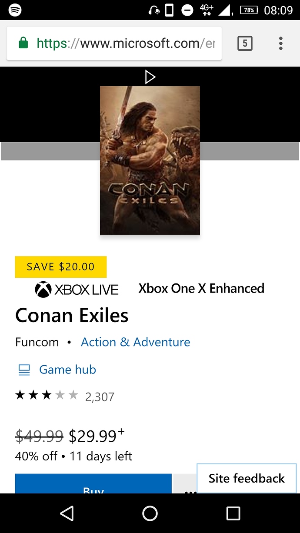This screenshot has width=300, height=533.
Task: Tap the Android recent apps square
Action: (x=233, y=513)
